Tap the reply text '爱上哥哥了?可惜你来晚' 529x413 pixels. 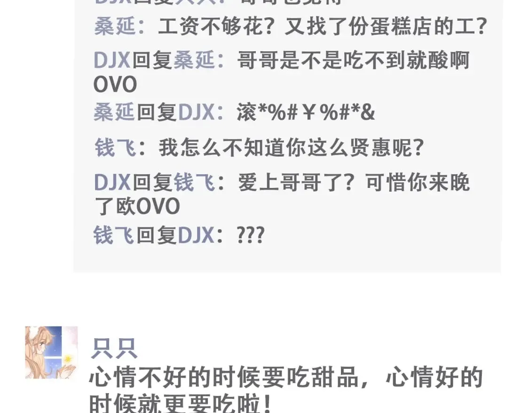click(354, 183)
